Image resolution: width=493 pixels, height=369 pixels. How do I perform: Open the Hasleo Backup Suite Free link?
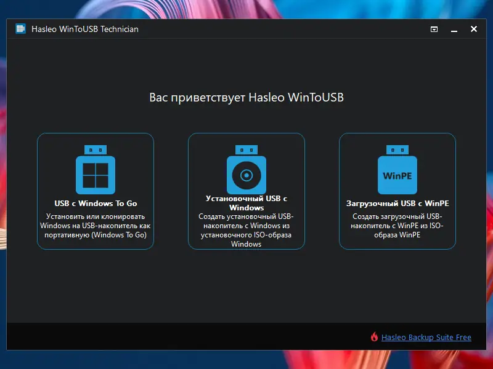pos(426,337)
